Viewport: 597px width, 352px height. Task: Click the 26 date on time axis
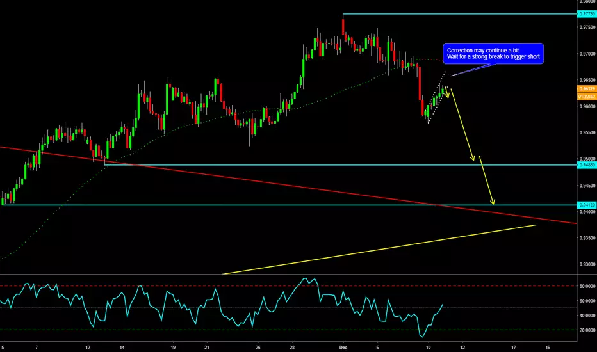click(x=258, y=348)
